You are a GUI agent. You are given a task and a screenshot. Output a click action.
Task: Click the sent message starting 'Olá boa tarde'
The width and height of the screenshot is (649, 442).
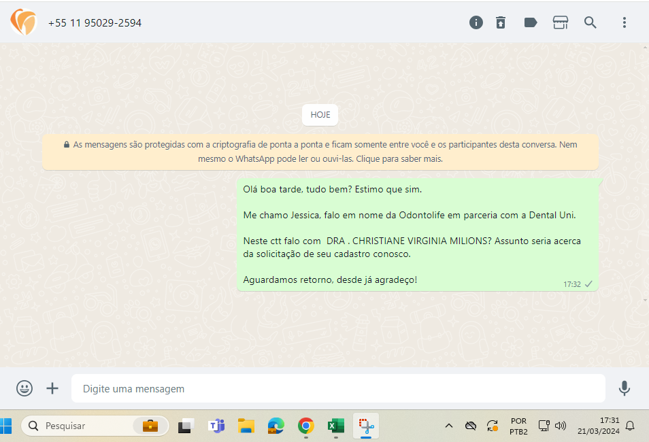pyautogui.click(x=418, y=235)
